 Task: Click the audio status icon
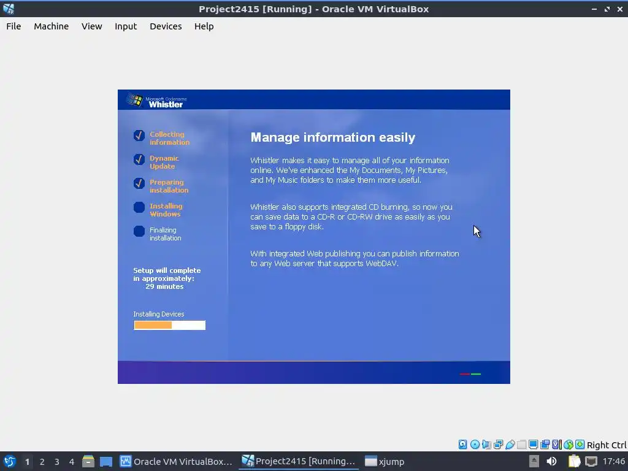tap(486, 445)
